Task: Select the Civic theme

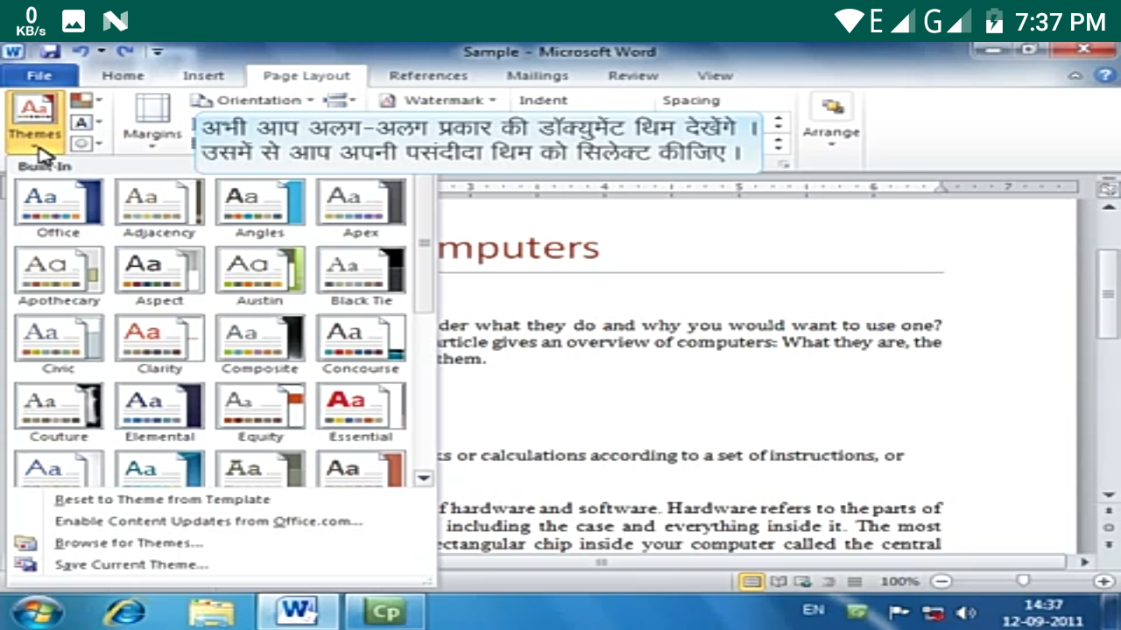Action: [59, 345]
